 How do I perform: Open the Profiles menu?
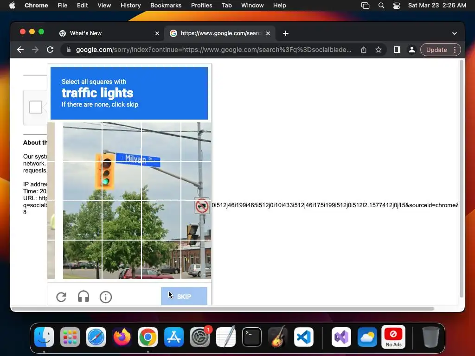[x=201, y=6]
